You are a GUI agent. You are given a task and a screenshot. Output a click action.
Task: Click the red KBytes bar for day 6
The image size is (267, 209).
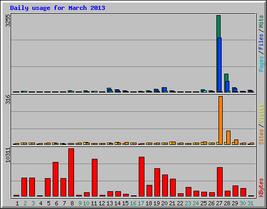(55, 179)
